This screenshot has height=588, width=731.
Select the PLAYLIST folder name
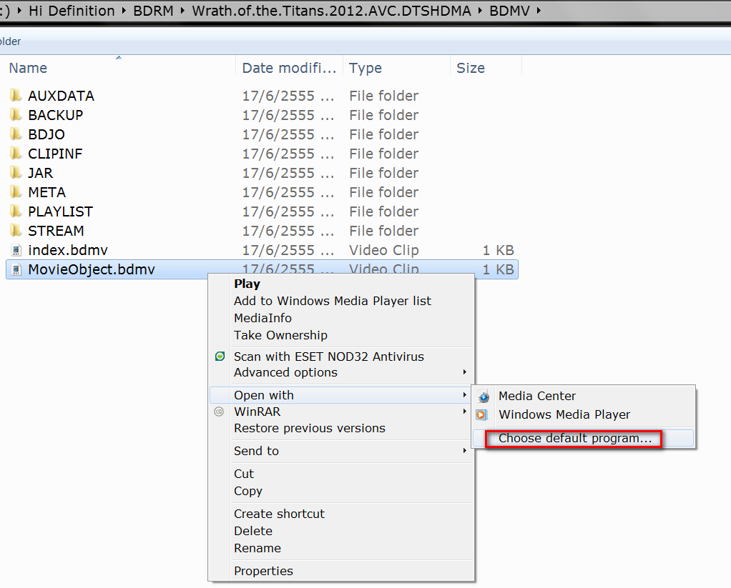60,211
